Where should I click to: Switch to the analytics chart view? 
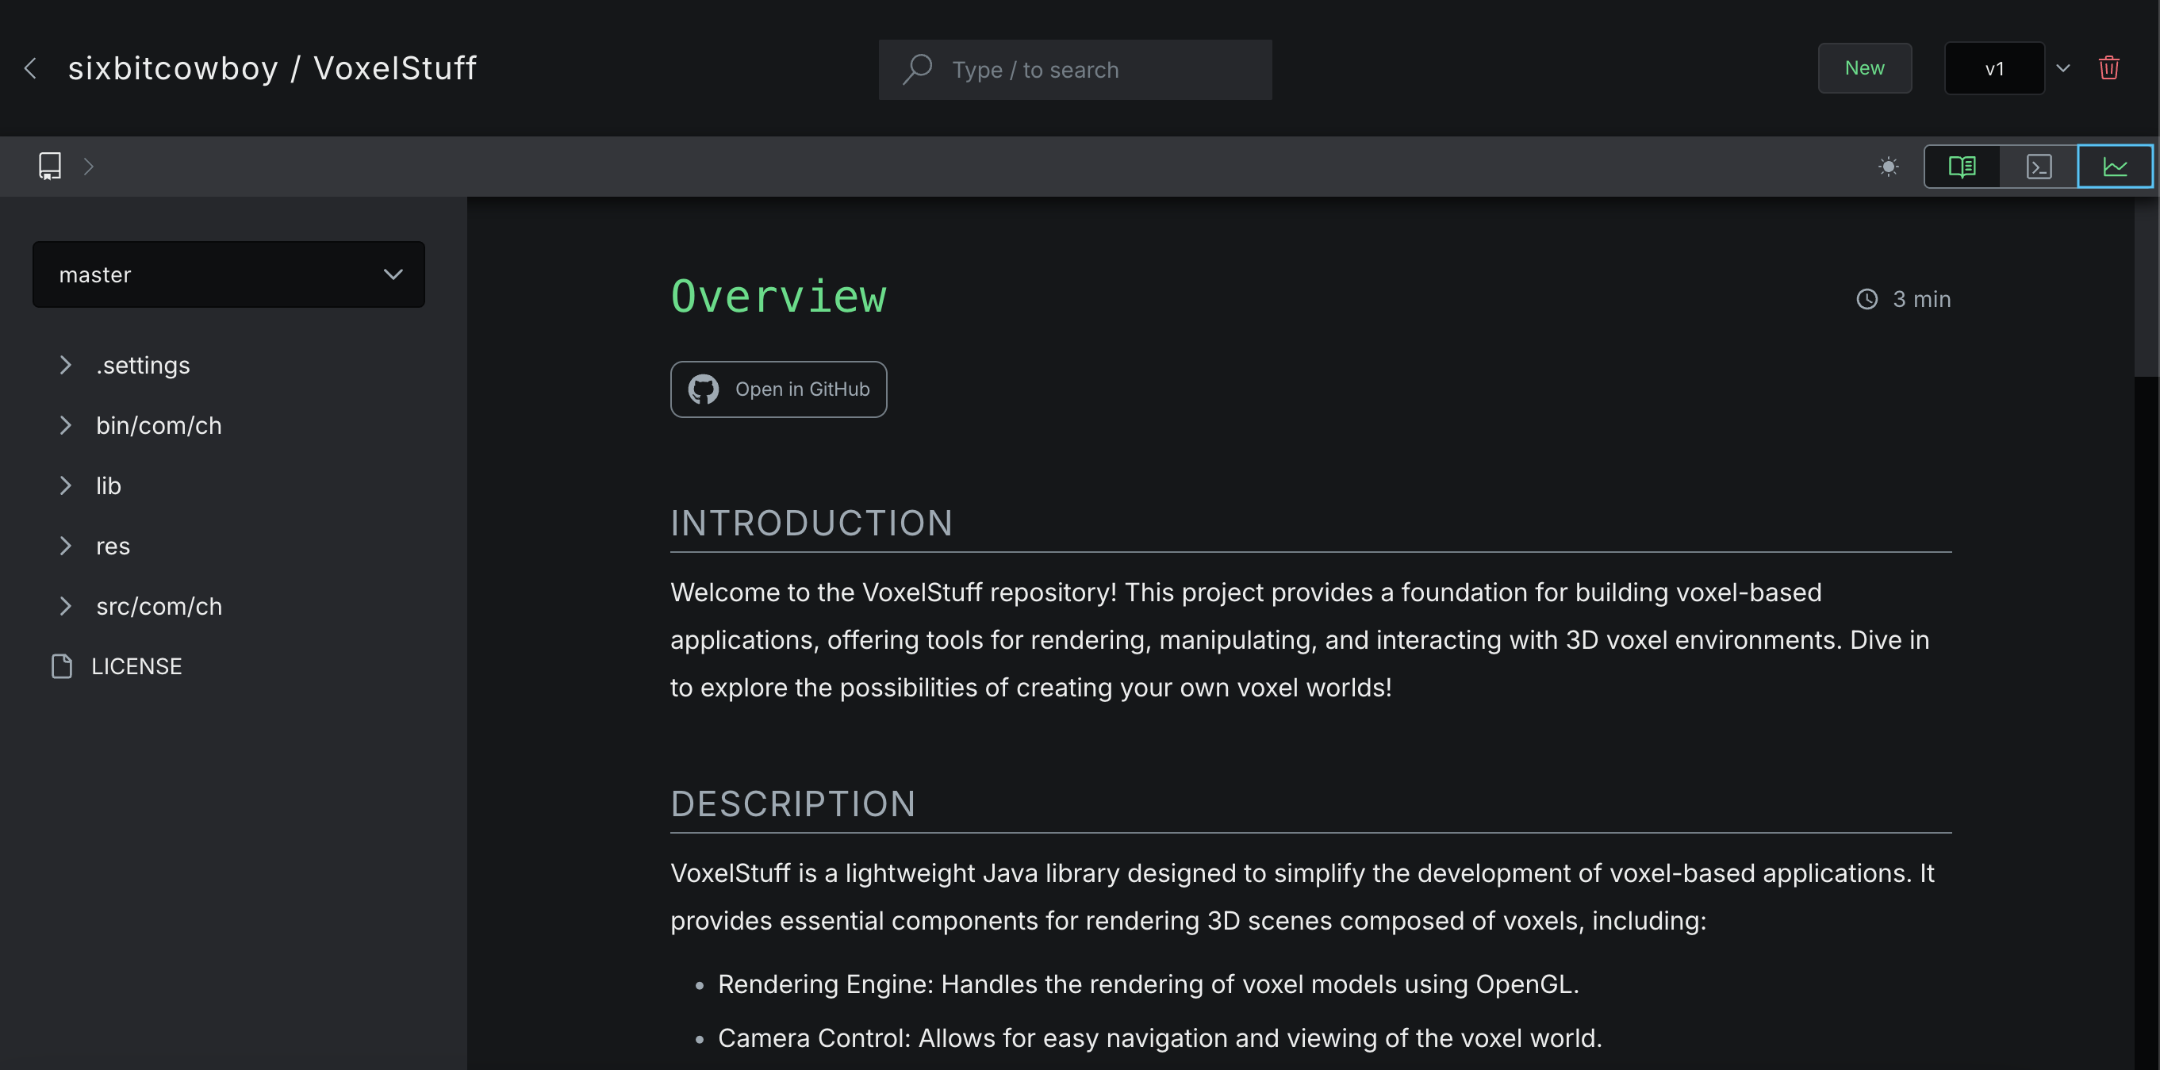[x=2115, y=166]
